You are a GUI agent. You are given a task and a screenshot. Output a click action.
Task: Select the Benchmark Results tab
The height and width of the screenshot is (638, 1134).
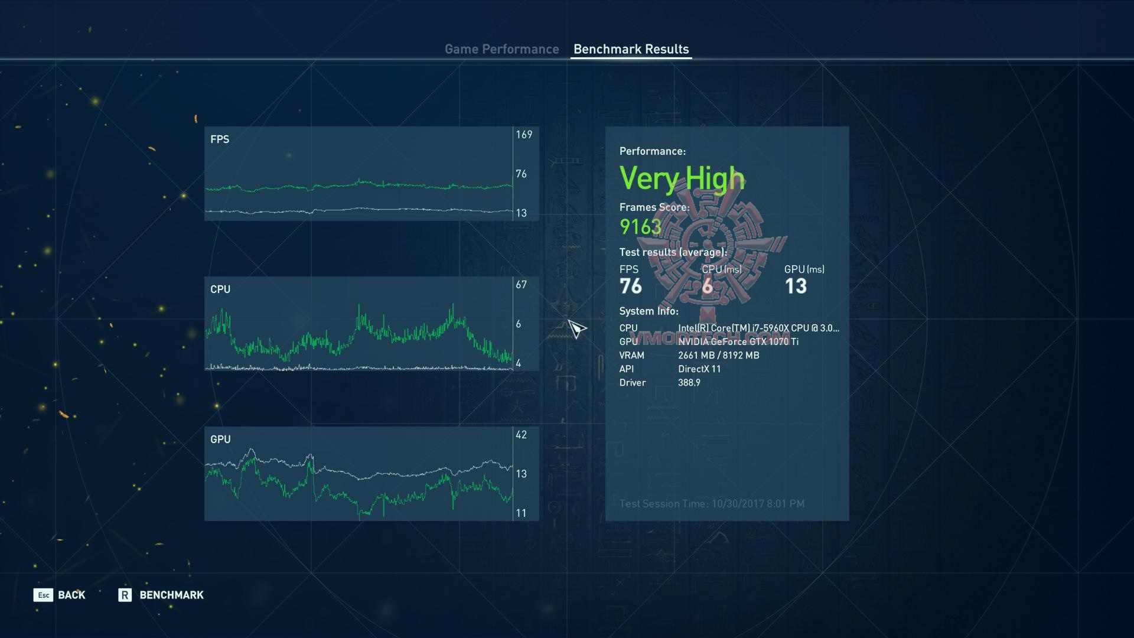click(x=631, y=50)
